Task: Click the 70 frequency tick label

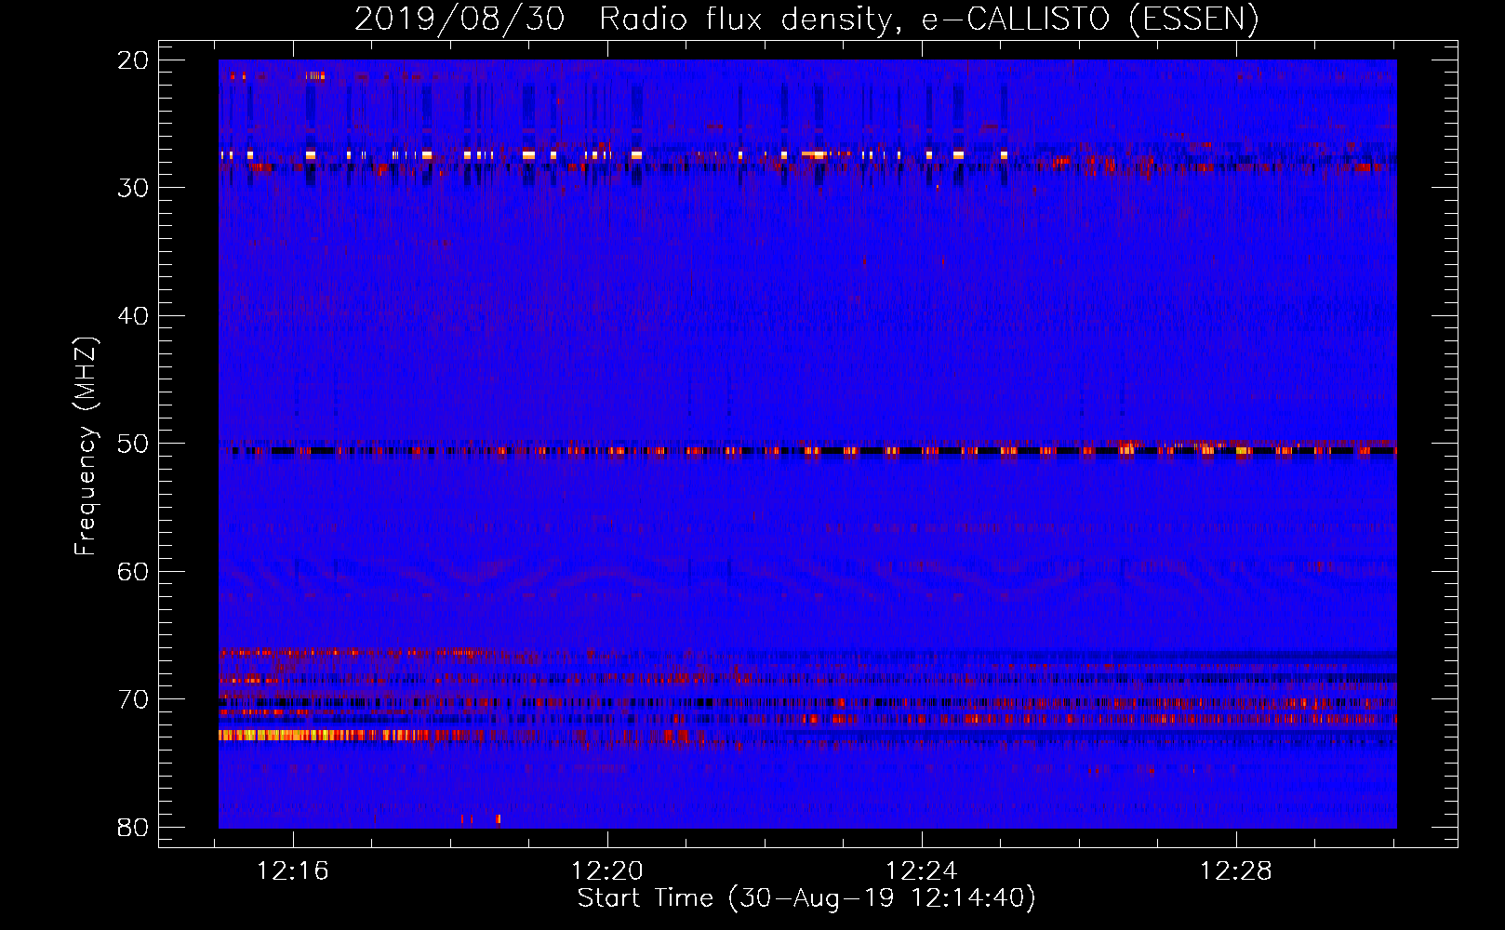Action: [134, 699]
